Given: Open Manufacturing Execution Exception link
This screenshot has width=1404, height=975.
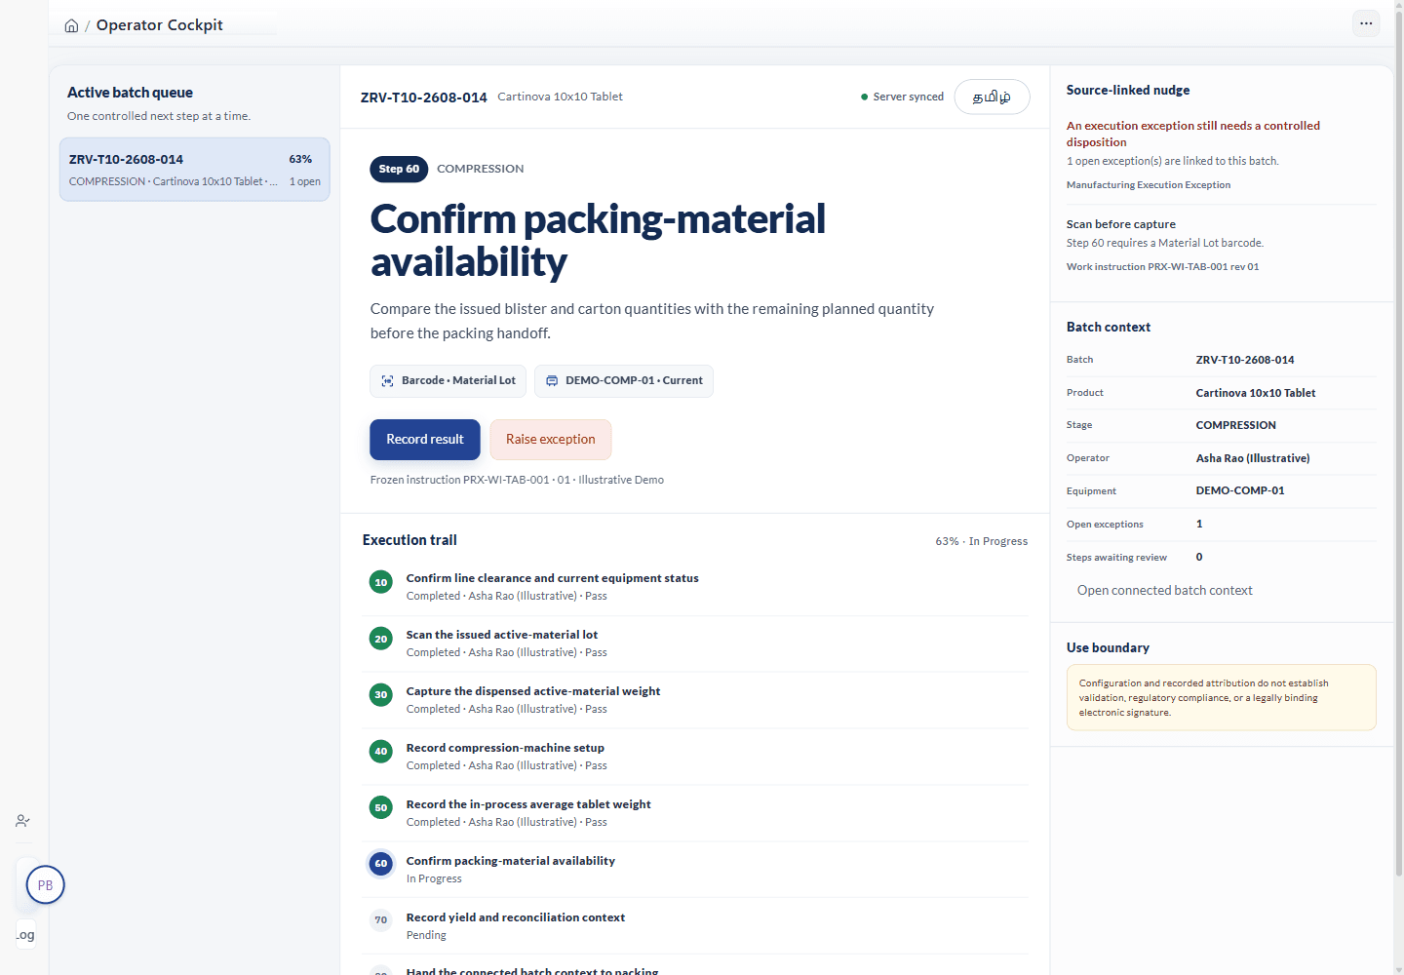Looking at the screenshot, I should click(x=1149, y=185).
